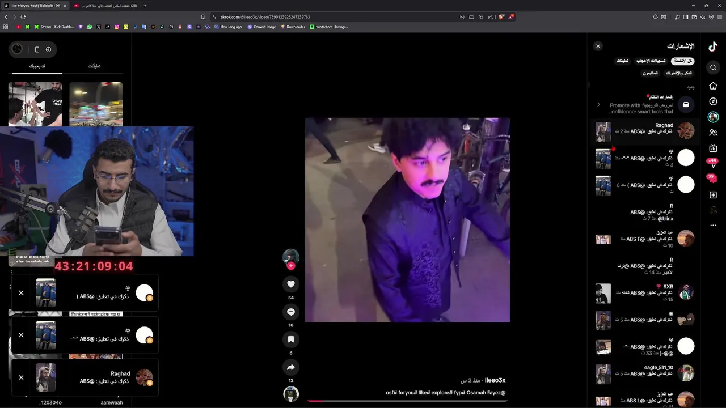Open the 'Stream - Kick Dashb...' bookmark
The width and height of the screenshot is (726, 408).
tap(54, 27)
